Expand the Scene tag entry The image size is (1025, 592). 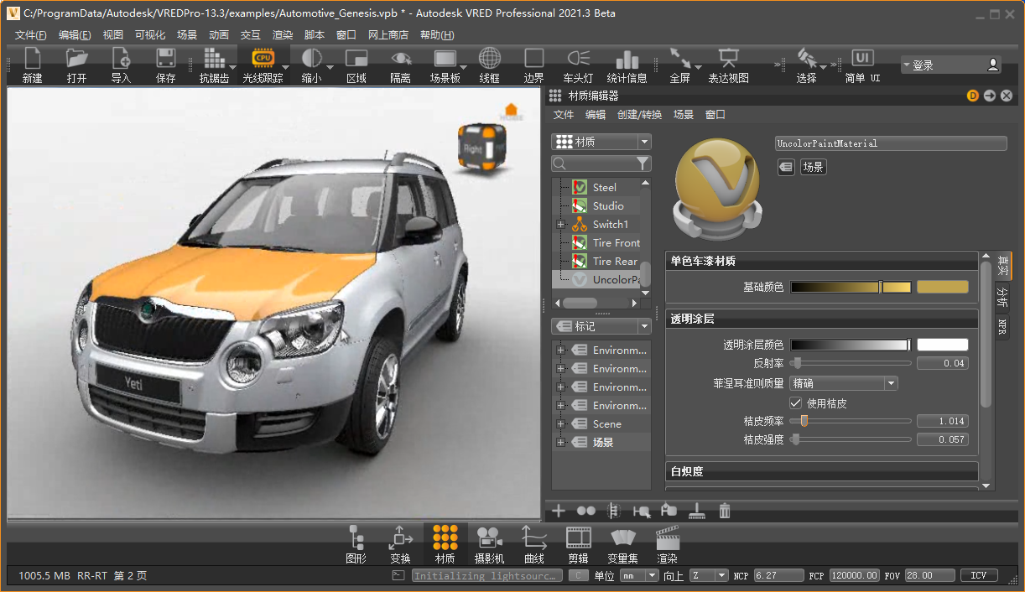pos(559,424)
